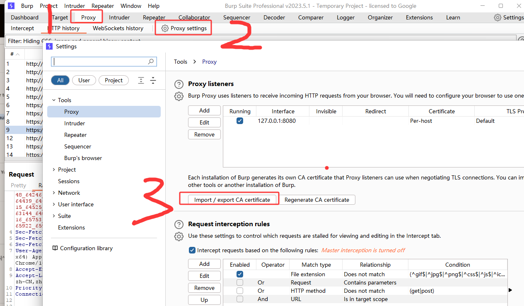Click Remove button for interception rules
The width and height of the screenshot is (524, 306).
pos(204,288)
